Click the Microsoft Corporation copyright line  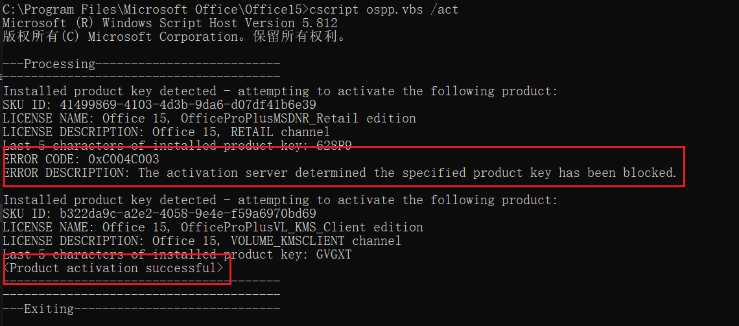pyautogui.click(x=174, y=36)
